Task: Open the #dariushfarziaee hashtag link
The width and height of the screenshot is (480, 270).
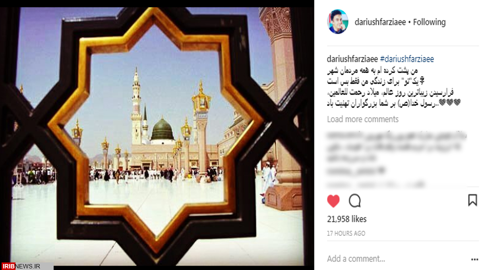Action: point(407,59)
